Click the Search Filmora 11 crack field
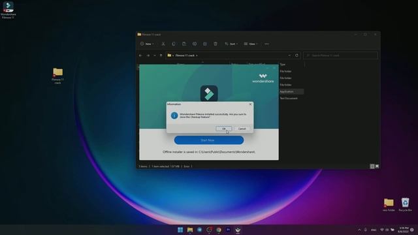The height and width of the screenshot is (235, 418). click(x=340, y=55)
